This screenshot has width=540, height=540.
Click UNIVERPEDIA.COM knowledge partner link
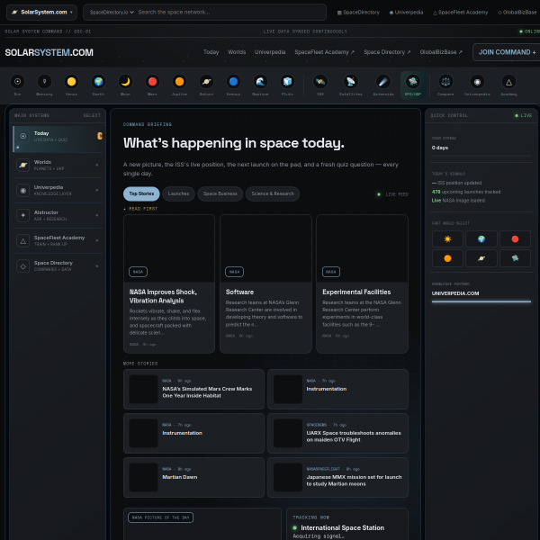(455, 293)
